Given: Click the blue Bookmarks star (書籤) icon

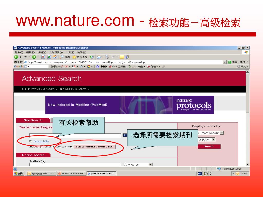Looking at the screenshot, I should [97, 66].
